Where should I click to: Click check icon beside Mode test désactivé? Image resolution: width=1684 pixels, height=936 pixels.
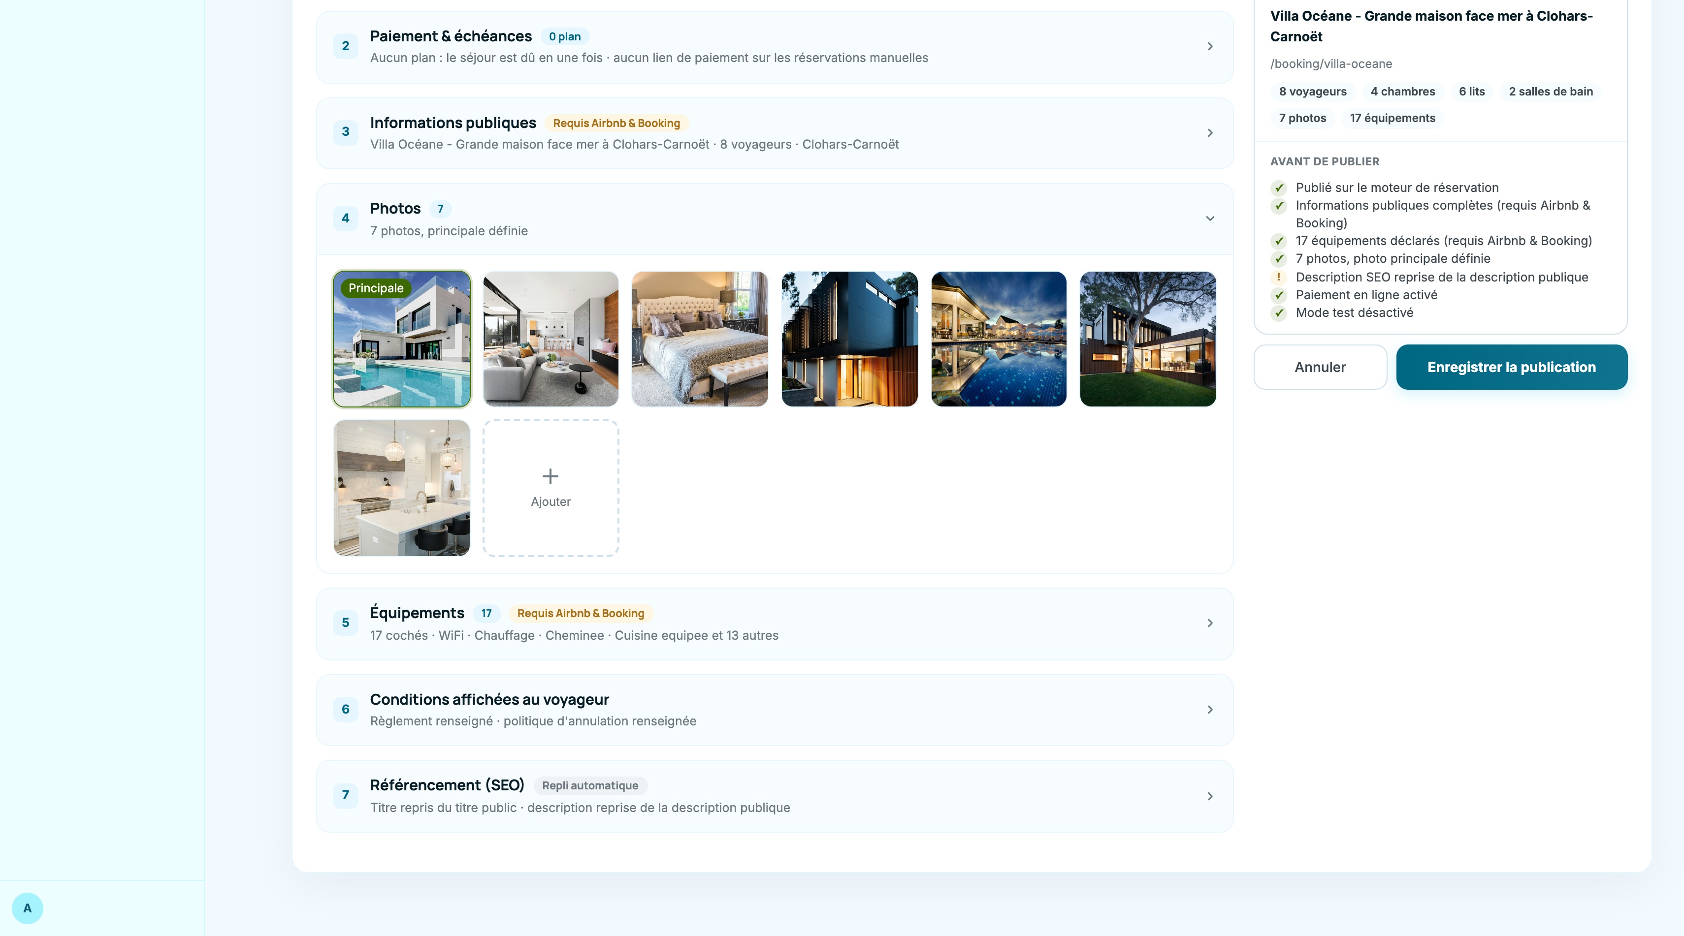click(x=1278, y=313)
